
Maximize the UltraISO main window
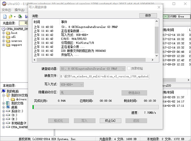[x=174, y=4]
